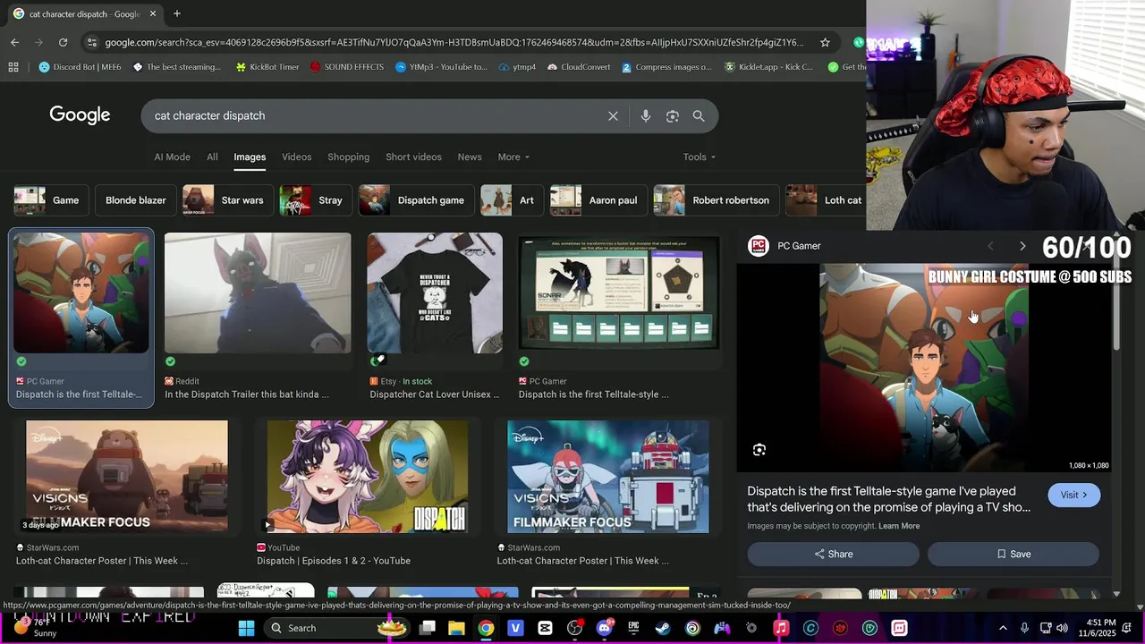Switch to the Shopping tab
The width and height of the screenshot is (1145, 644).
(348, 157)
